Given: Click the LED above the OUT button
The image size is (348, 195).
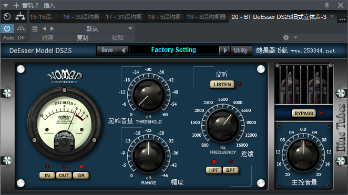Looking at the screenshot, I should [64, 167].
